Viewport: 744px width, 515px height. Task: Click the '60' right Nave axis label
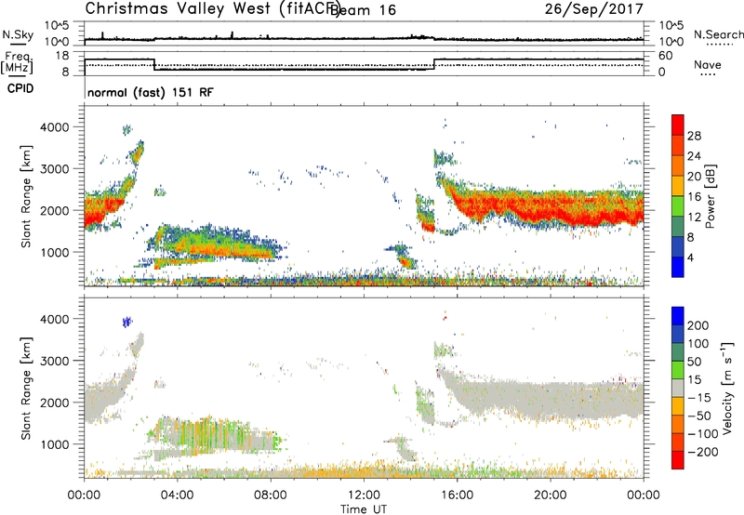[666, 56]
